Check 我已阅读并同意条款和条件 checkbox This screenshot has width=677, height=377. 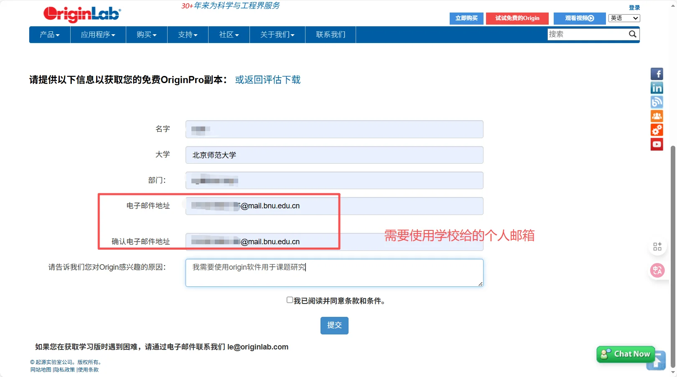pyautogui.click(x=289, y=300)
